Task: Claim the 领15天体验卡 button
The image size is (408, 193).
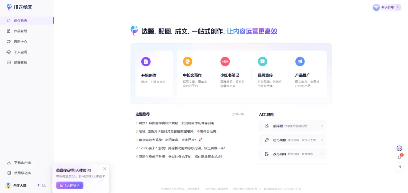Action: (x=70, y=185)
